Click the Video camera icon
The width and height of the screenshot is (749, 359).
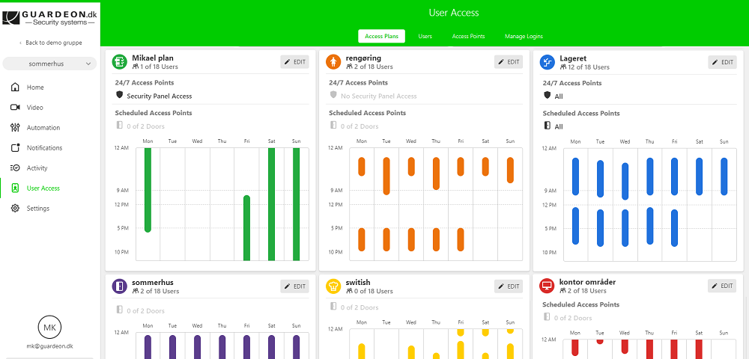coord(15,107)
